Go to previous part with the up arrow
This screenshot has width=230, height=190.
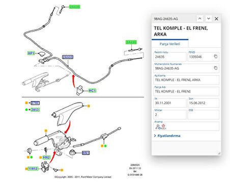(x=200, y=19)
